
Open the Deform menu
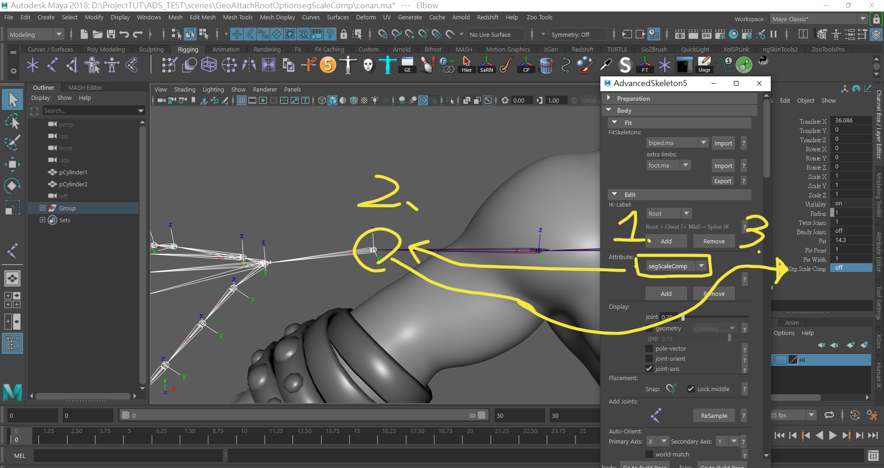coord(365,17)
